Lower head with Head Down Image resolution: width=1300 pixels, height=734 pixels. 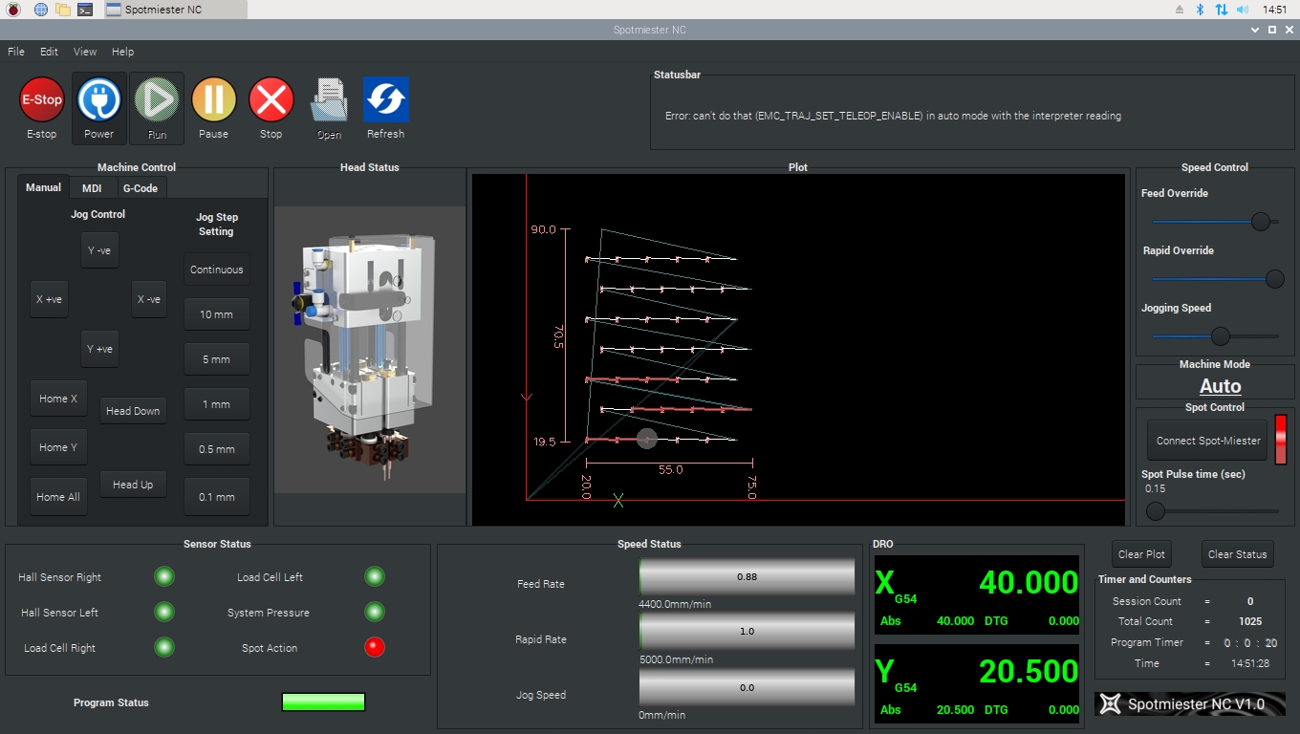coord(133,411)
